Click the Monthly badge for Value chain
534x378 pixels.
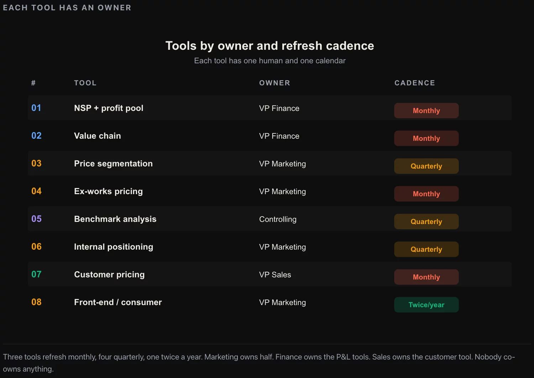coord(426,138)
